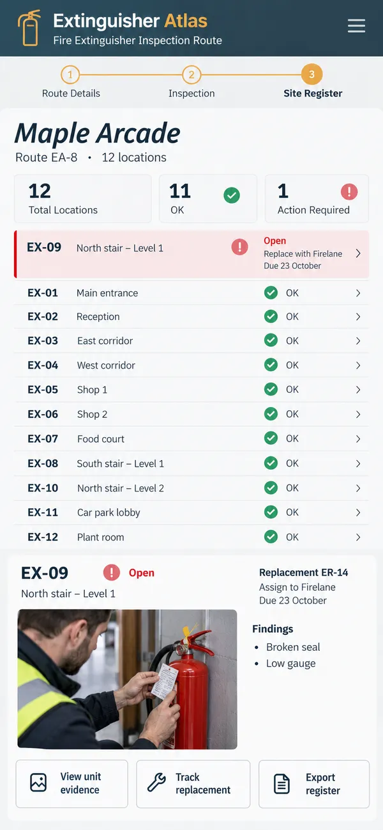Expand the EX-09 North stair row chevron
The height and width of the screenshot is (830, 383).
point(358,253)
